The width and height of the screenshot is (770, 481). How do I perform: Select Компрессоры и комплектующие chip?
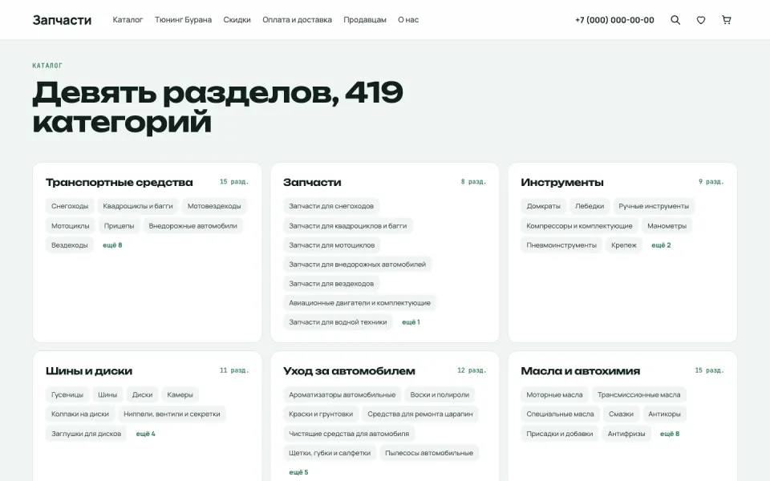pyautogui.click(x=579, y=226)
